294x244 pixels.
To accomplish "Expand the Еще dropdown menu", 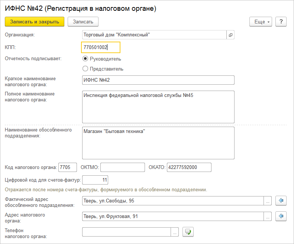I will click(x=261, y=22).
